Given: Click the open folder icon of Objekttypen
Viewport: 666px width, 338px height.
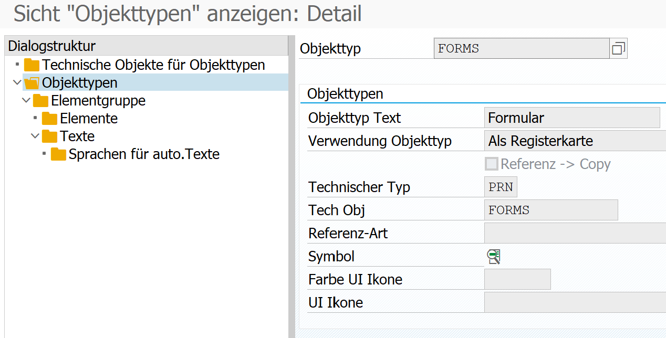Looking at the screenshot, I should [32, 83].
